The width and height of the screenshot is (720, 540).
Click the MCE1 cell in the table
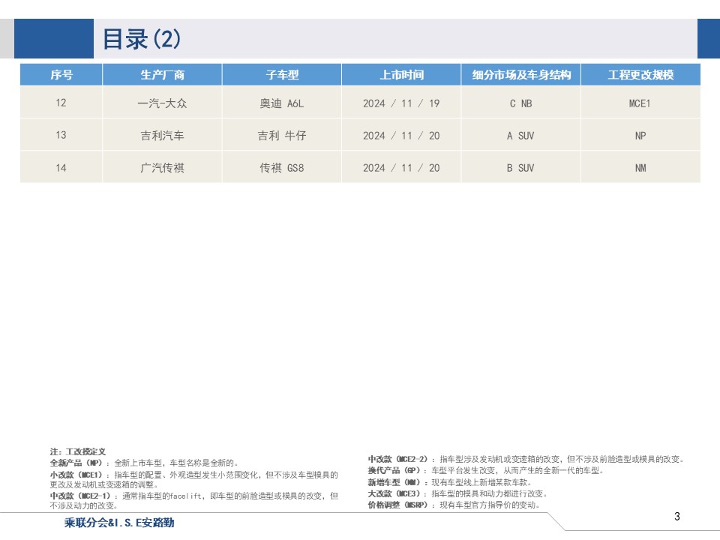(x=640, y=103)
